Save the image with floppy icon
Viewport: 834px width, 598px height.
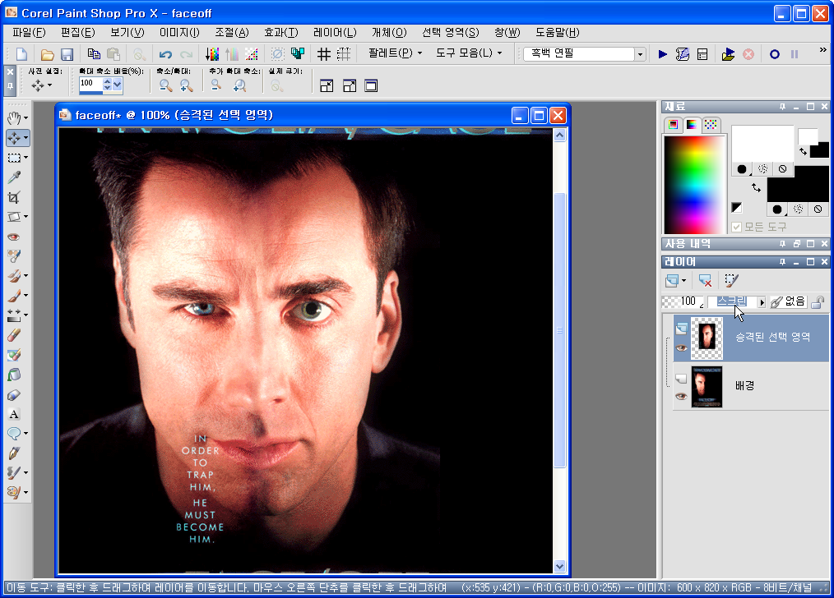tap(67, 54)
